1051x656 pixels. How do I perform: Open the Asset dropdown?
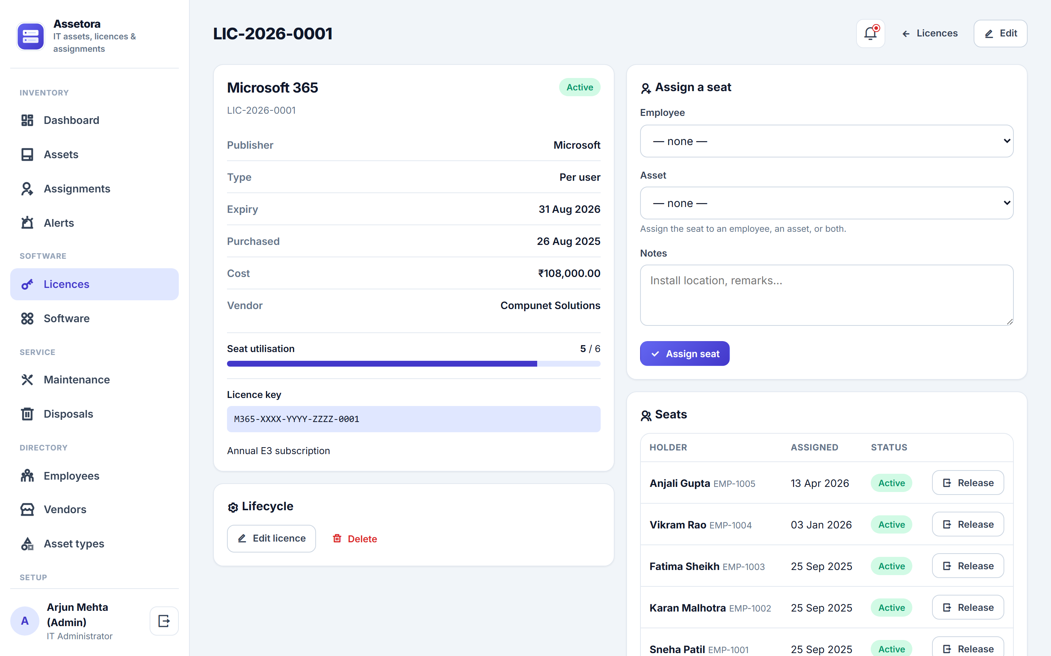coord(827,203)
